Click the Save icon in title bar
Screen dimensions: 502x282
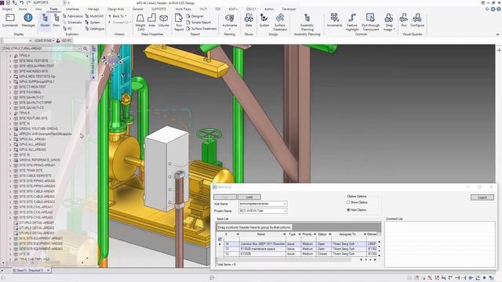tap(9, 2)
